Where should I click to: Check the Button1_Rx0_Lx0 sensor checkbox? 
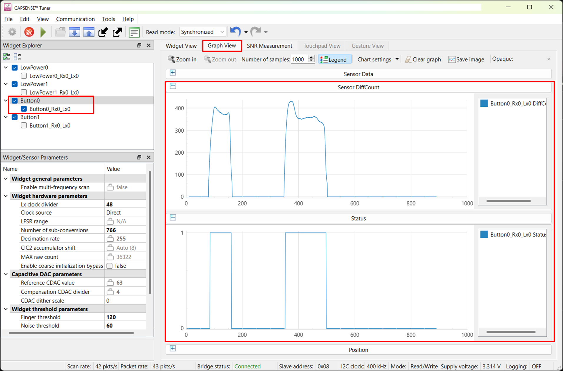24,126
